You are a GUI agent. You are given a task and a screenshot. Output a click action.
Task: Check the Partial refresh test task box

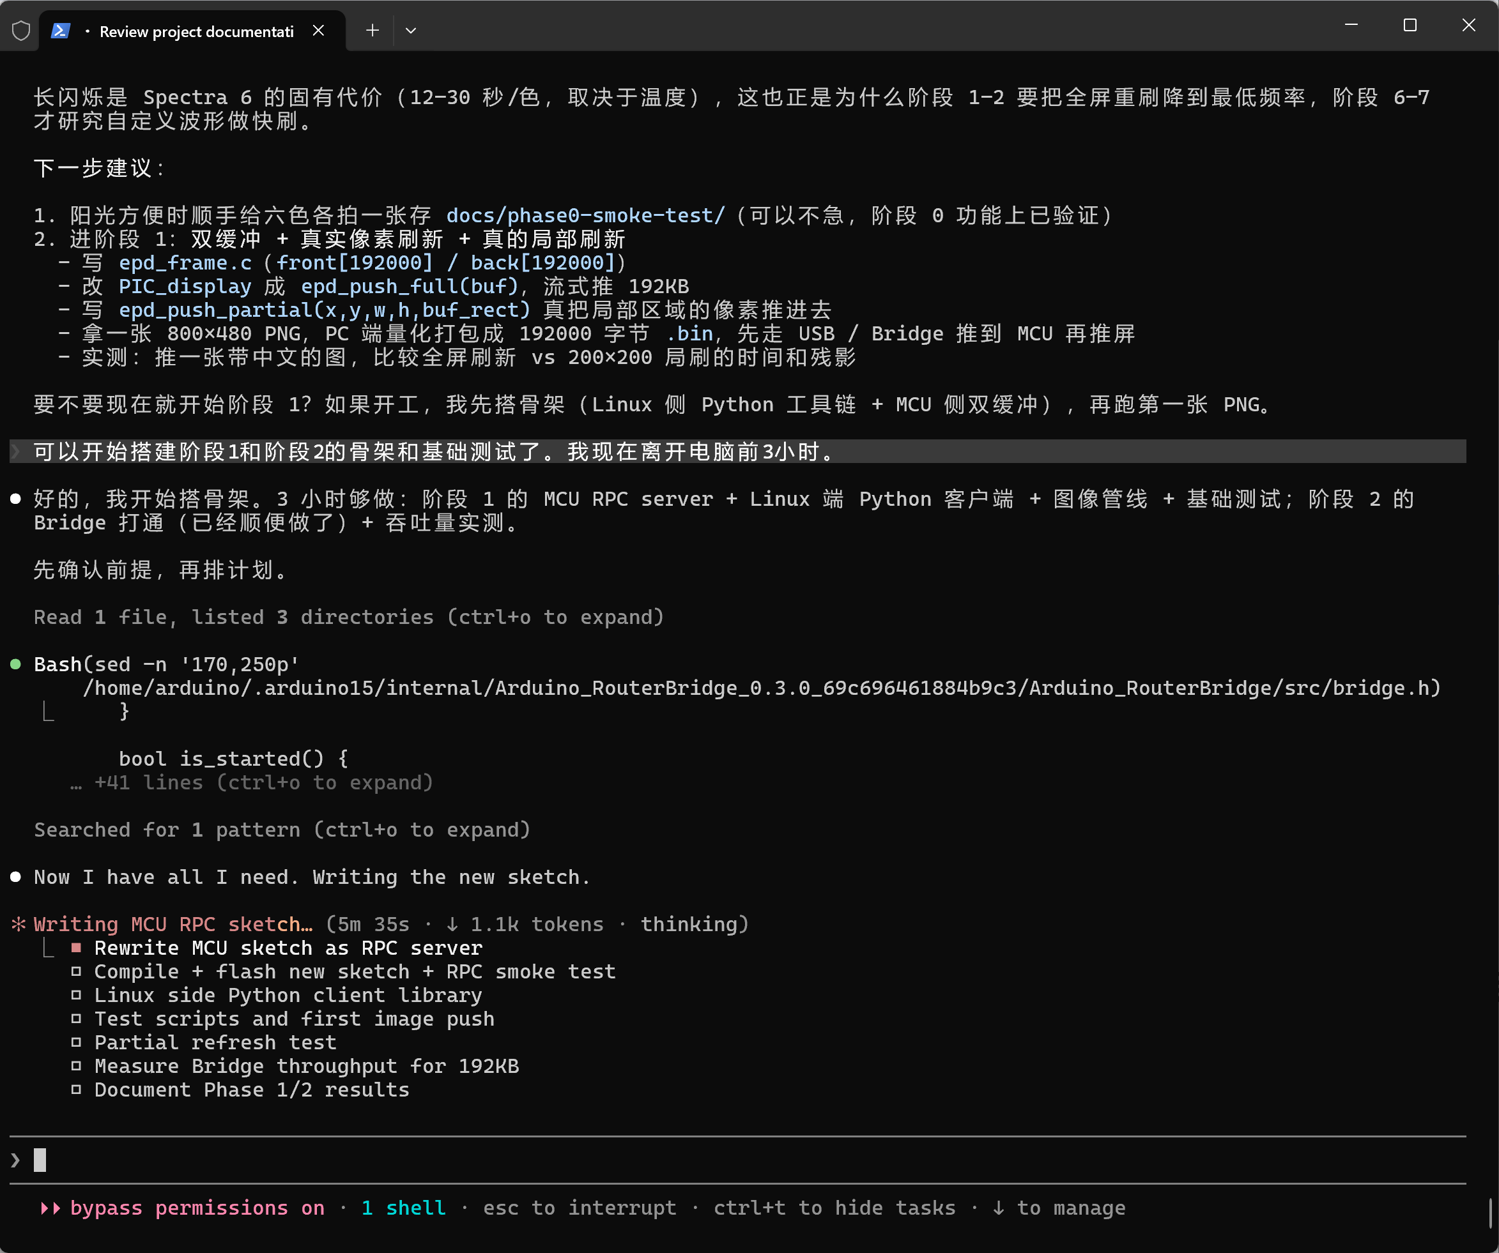tap(77, 1042)
